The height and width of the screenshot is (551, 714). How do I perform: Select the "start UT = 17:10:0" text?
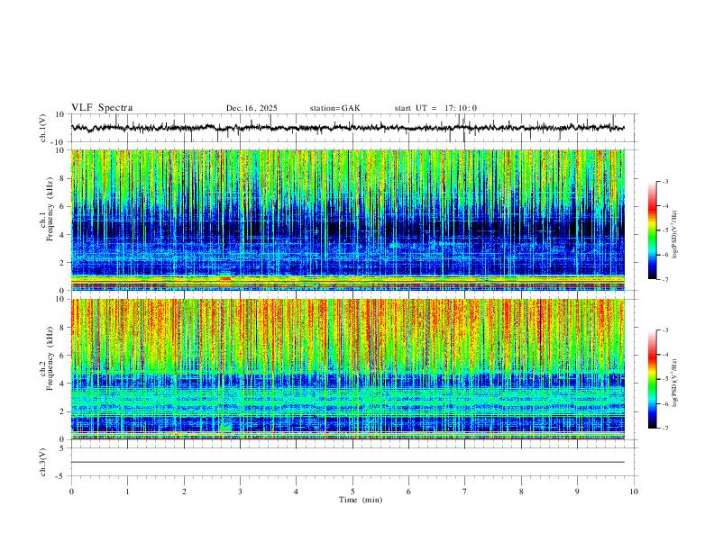pos(435,108)
